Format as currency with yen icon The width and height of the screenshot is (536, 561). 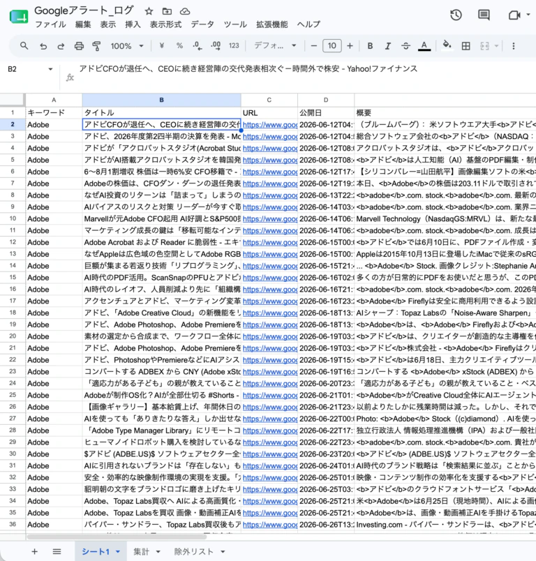pyautogui.click(x=162, y=46)
